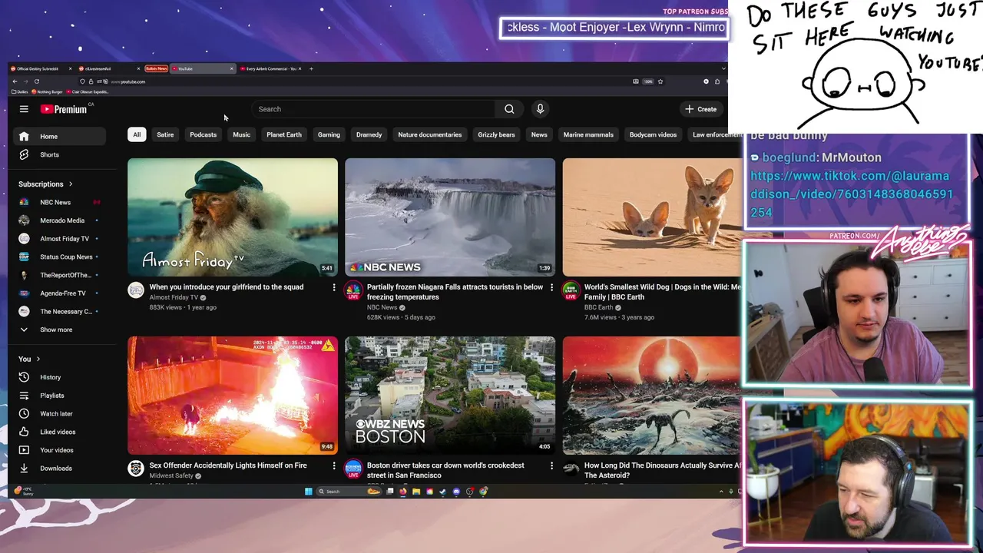Open Status Coup News subscription

pos(60,257)
